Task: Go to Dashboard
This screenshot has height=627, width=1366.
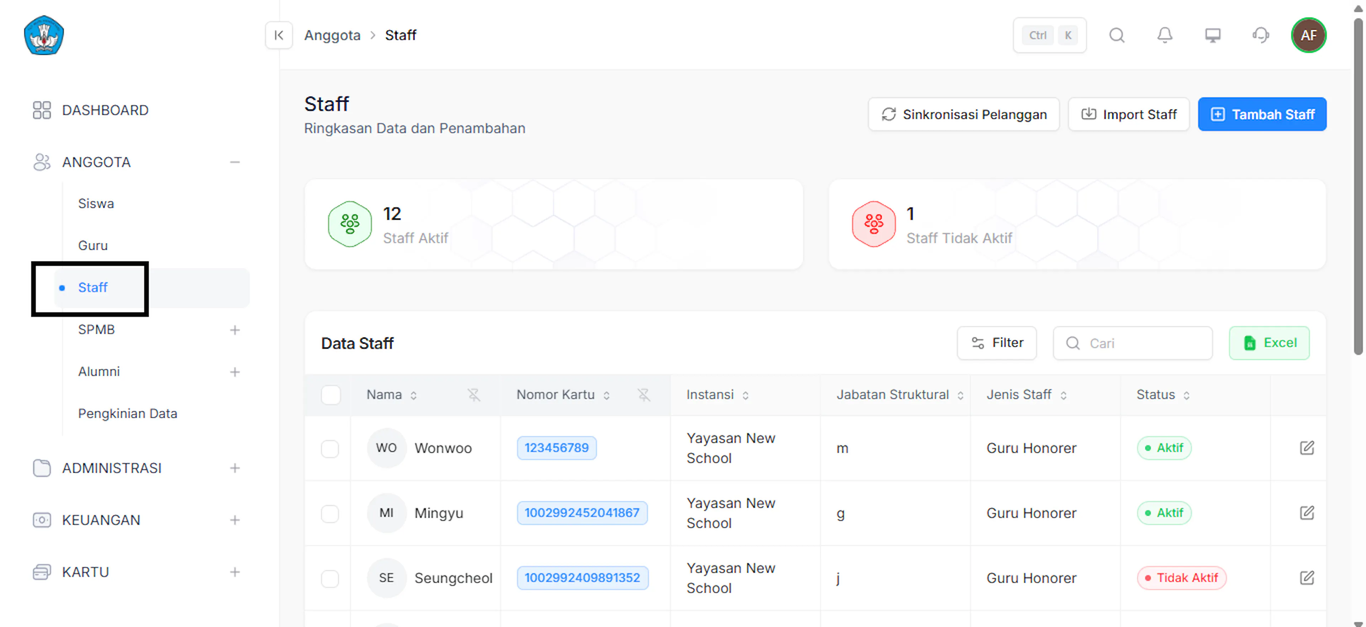Action: coord(105,110)
